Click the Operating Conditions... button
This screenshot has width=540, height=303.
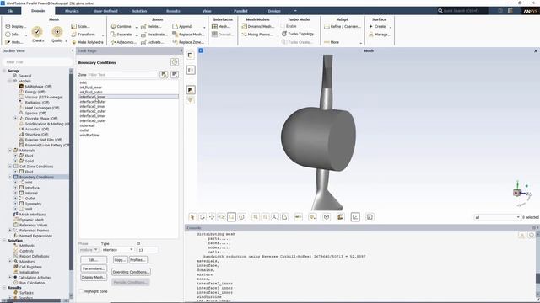click(x=131, y=272)
